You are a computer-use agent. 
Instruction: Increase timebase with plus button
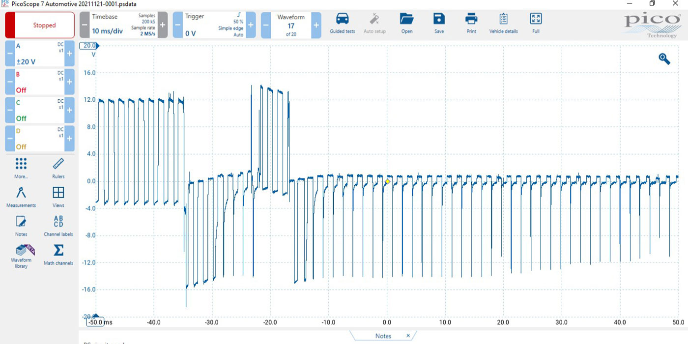click(163, 25)
